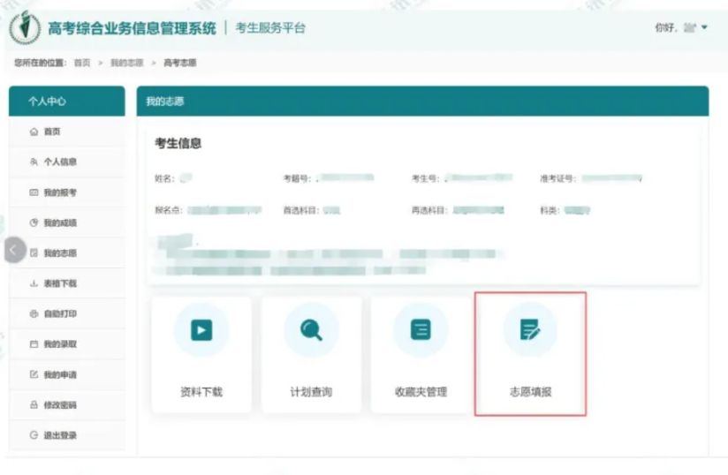Open 修改密码 sidebar text label

(x=60, y=405)
